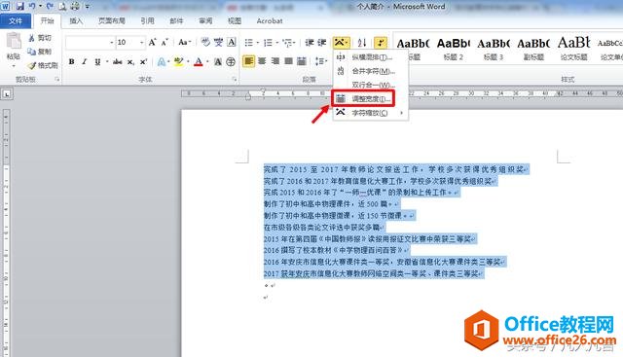Click 剪切 (Cut) in clipboard group
The height and width of the screenshot is (357, 623).
click(x=40, y=38)
